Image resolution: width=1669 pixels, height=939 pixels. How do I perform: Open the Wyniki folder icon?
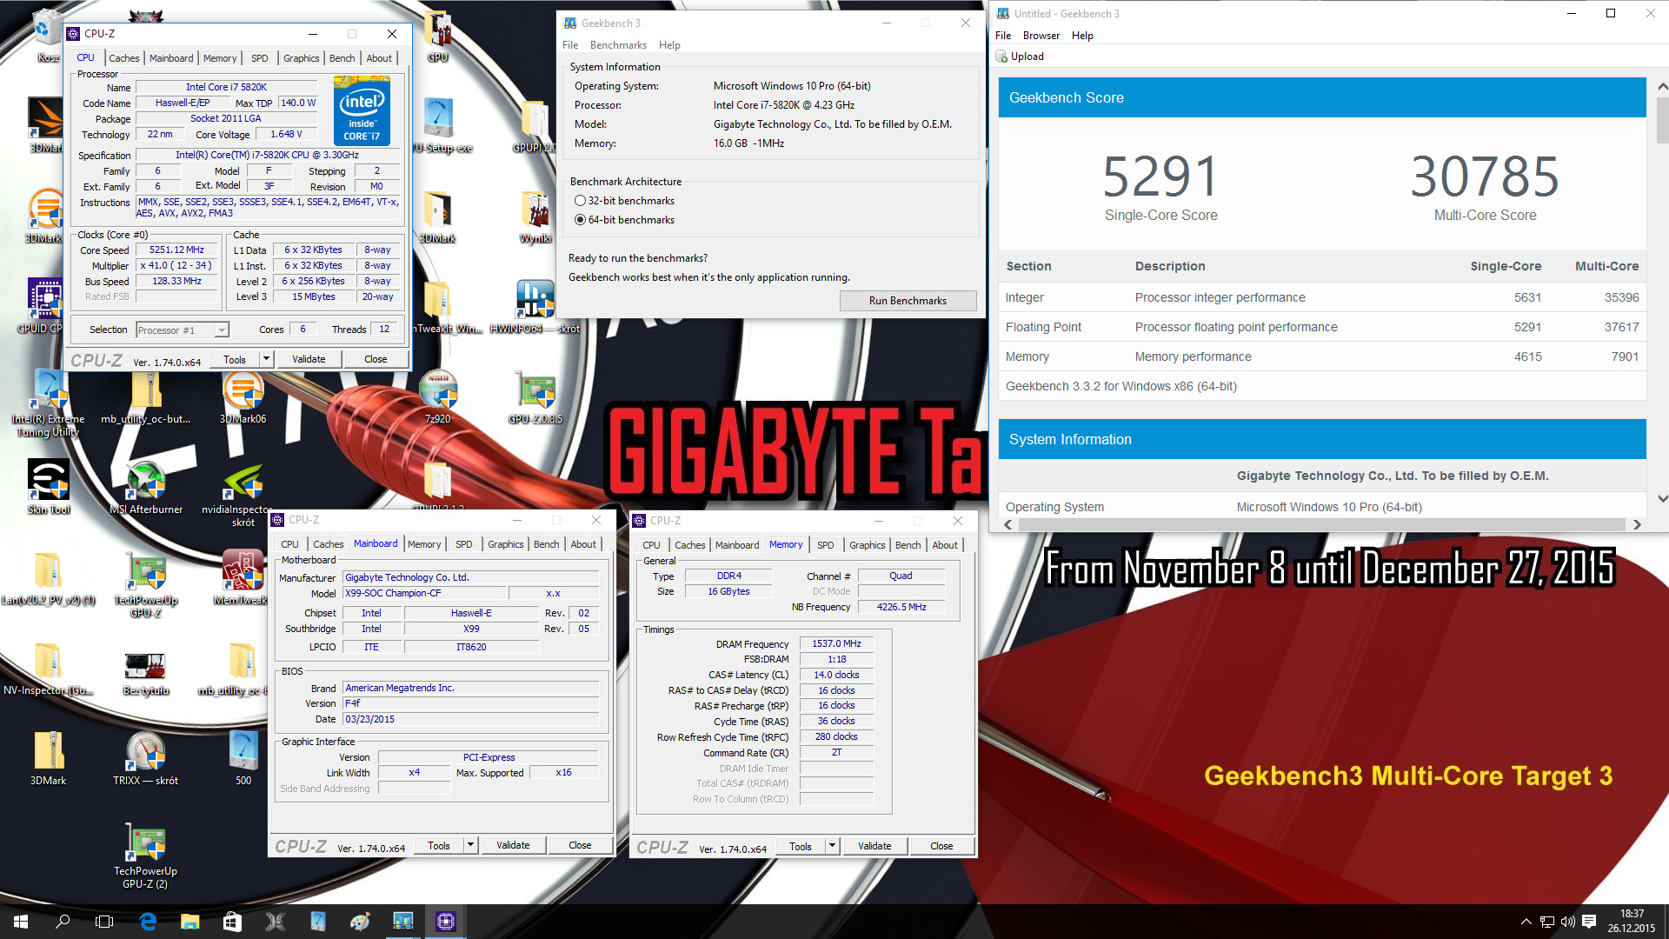(535, 210)
